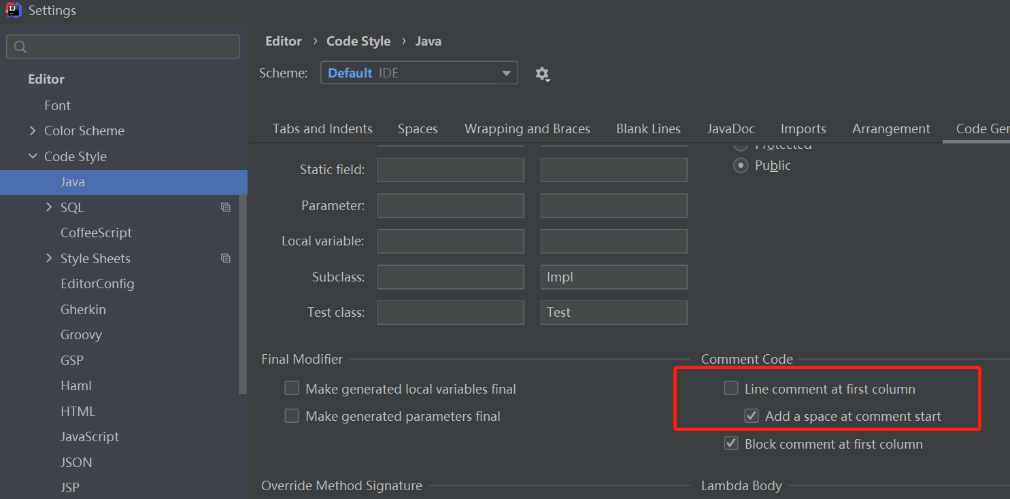
Task: Switch to the JavaDoc tab
Action: click(x=730, y=128)
